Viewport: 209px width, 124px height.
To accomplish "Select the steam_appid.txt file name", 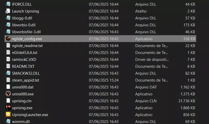I will (x=26, y=80).
